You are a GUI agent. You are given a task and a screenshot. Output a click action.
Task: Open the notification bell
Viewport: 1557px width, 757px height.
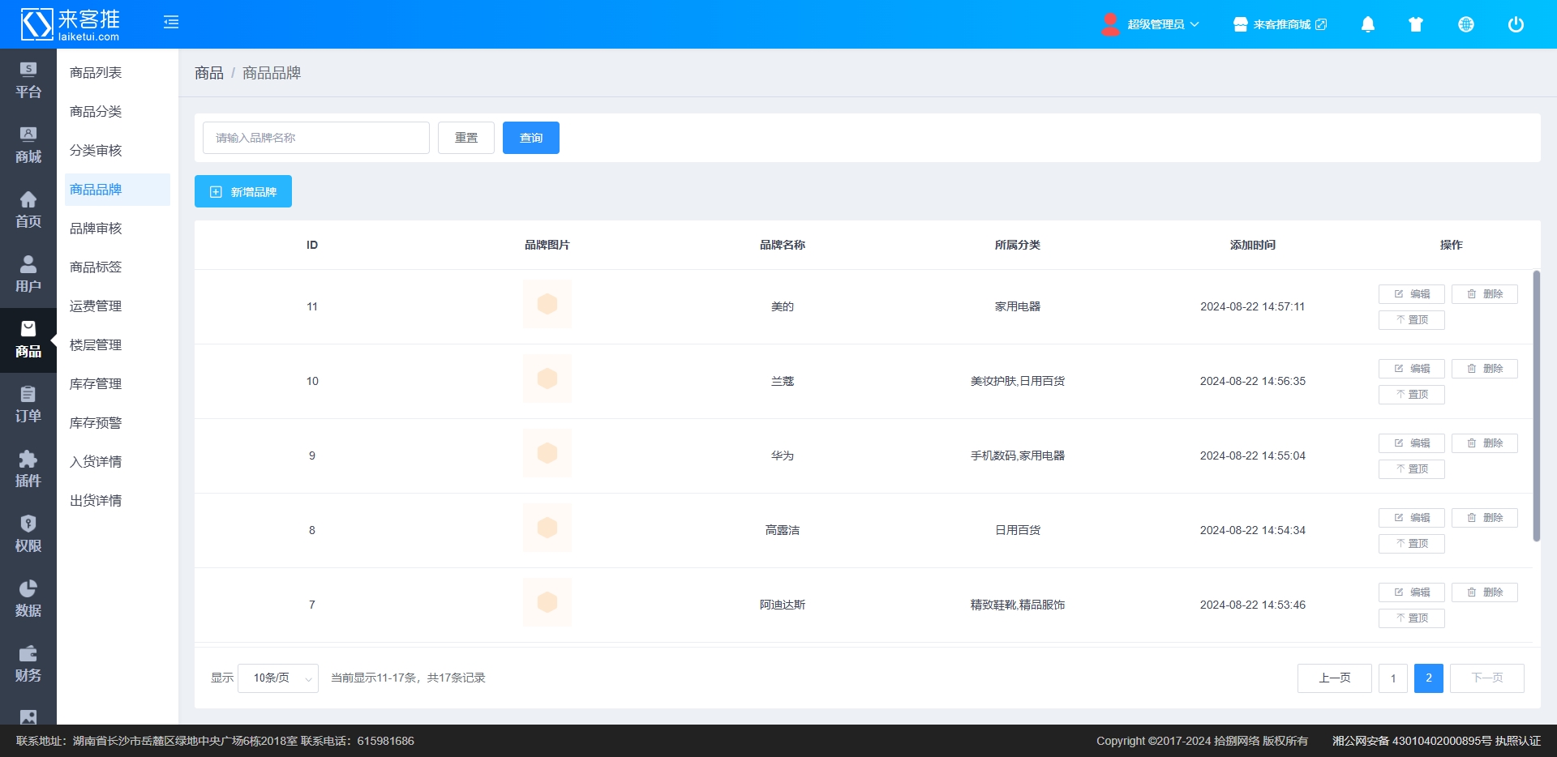tap(1367, 24)
